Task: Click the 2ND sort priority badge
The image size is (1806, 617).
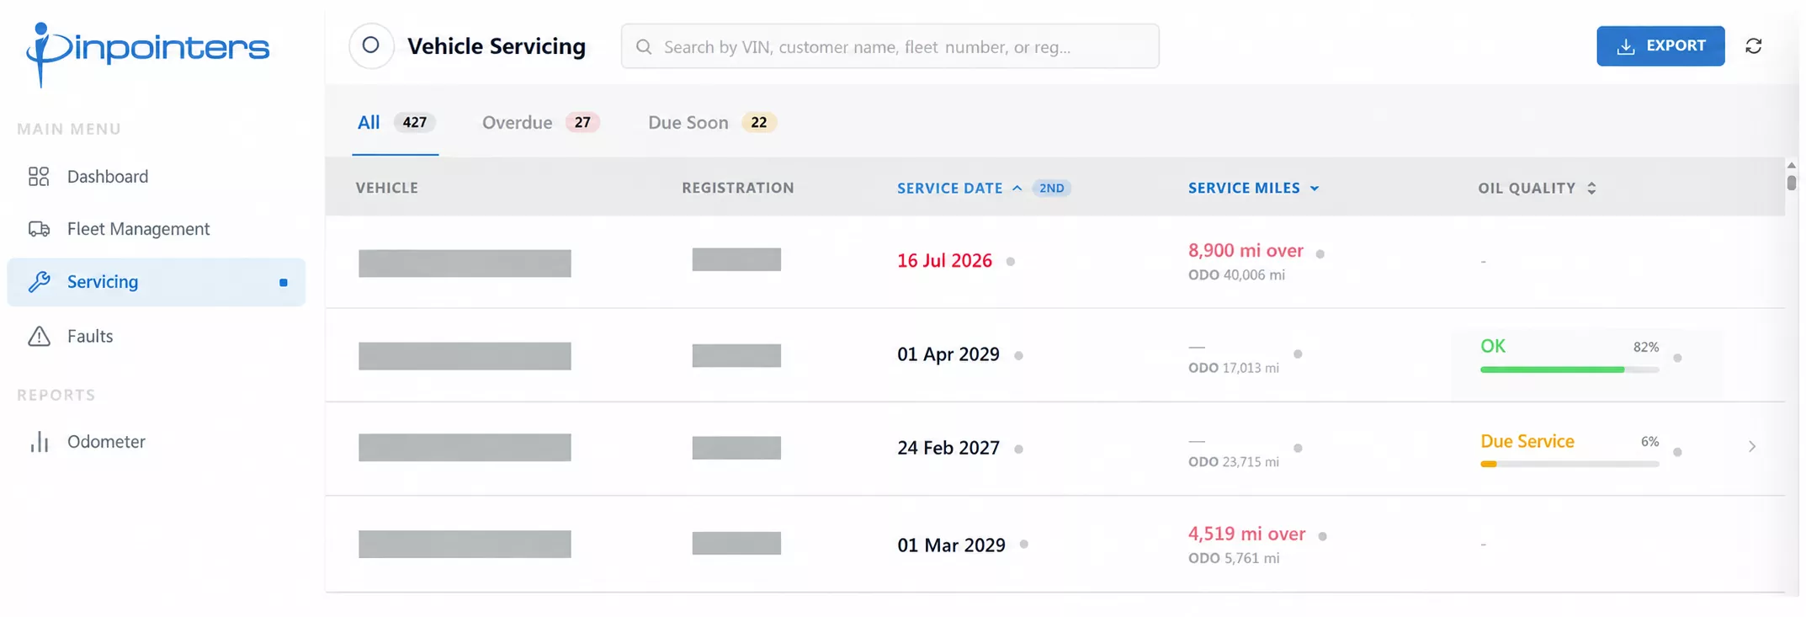Action: (1052, 189)
